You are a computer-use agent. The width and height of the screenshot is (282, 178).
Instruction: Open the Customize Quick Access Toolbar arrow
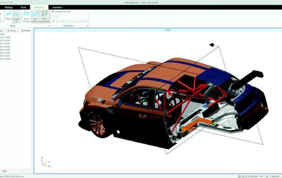pyautogui.click(x=11, y=2)
